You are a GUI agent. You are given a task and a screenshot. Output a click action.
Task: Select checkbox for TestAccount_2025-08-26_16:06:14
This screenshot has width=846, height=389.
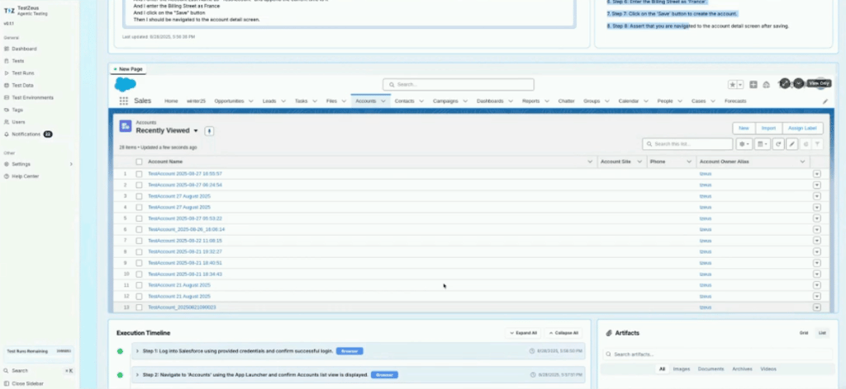tap(139, 230)
